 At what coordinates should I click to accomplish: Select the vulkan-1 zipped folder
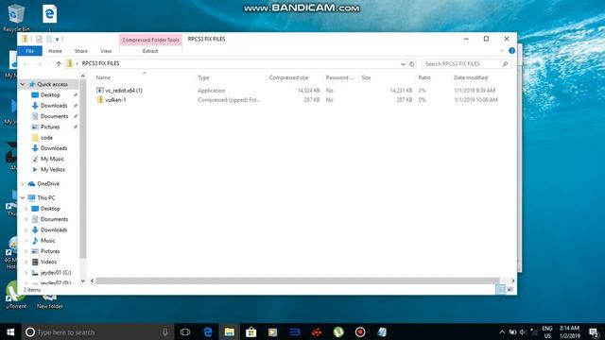pyautogui.click(x=115, y=100)
